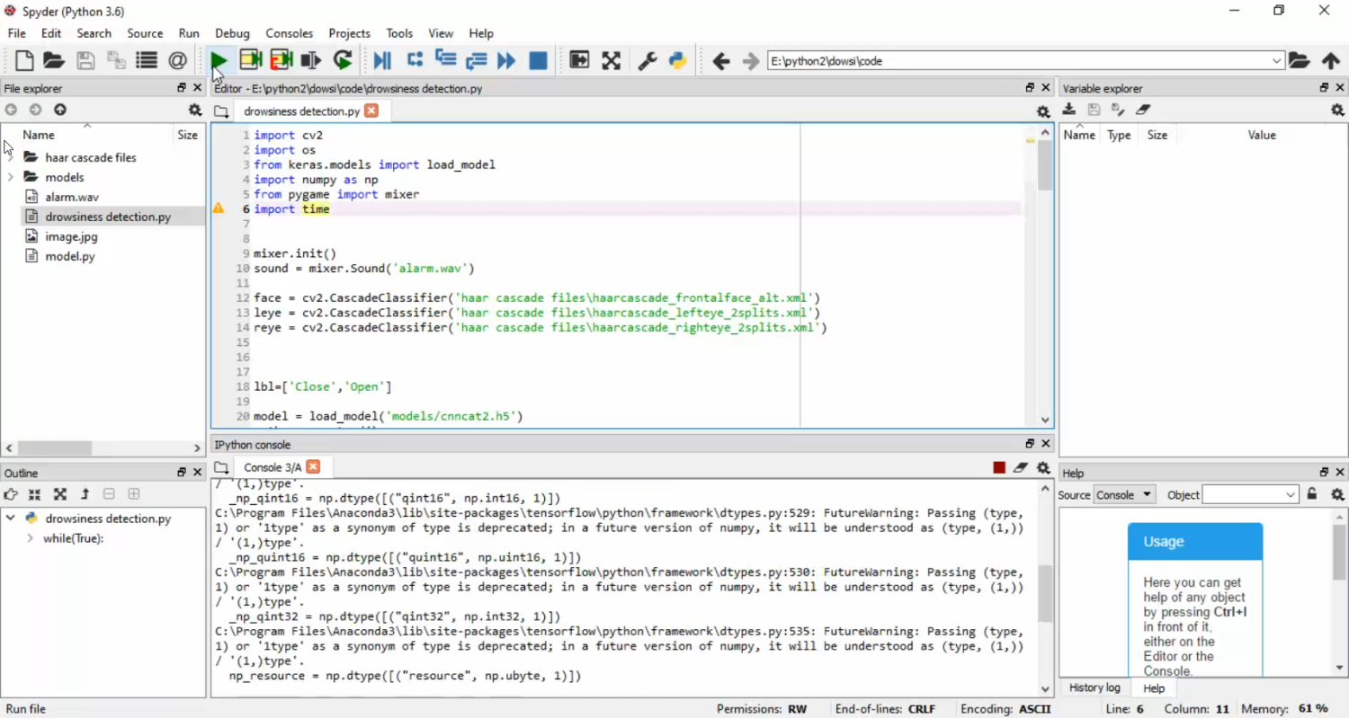Open Preferences via the wrench icon
The image size is (1349, 718).
[x=647, y=60]
